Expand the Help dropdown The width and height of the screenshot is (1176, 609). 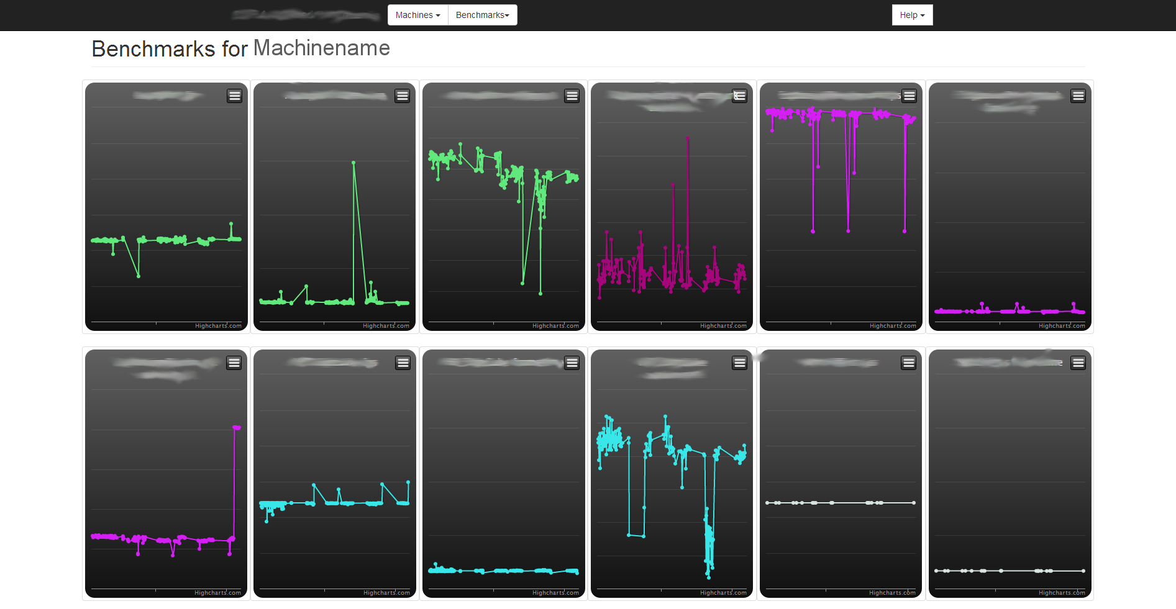coord(912,15)
